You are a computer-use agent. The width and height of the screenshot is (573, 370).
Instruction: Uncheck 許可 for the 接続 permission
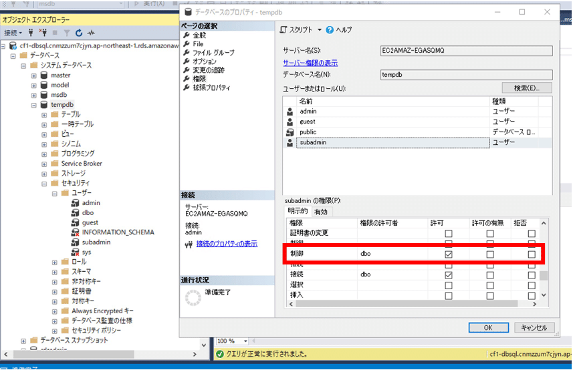449,275
